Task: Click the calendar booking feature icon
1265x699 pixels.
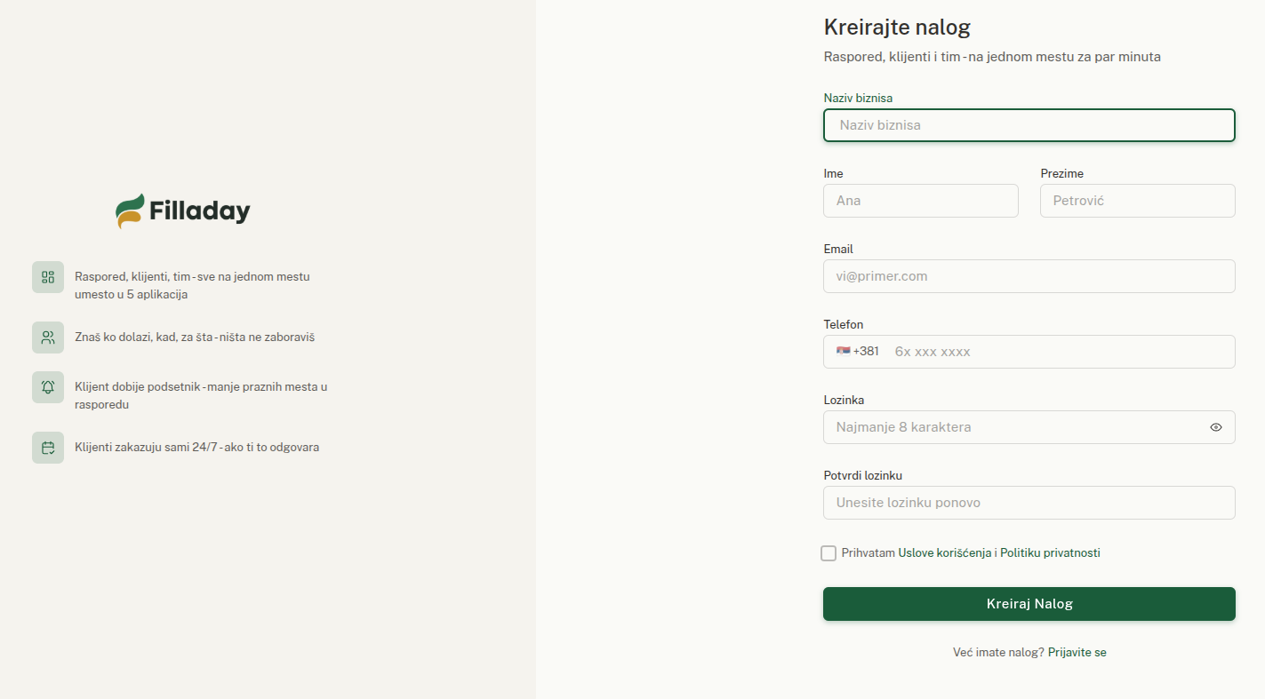Action: (x=48, y=448)
